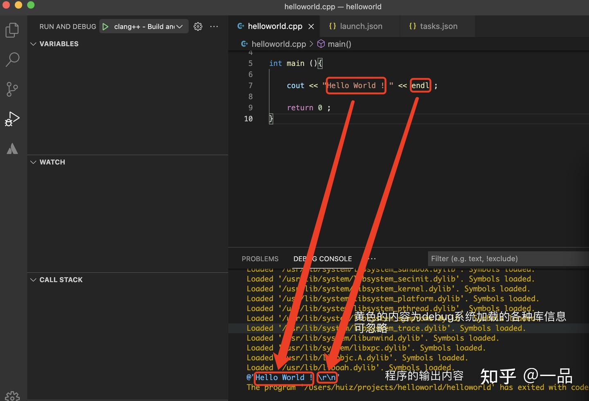Focus the Filter exclude text field
This screenshot has width=589, height=401.
(x=507, y=258)
